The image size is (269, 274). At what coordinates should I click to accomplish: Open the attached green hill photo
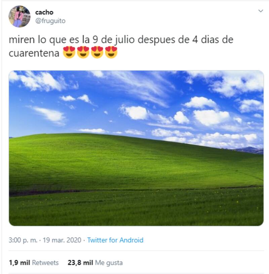[x=136, y=148]
